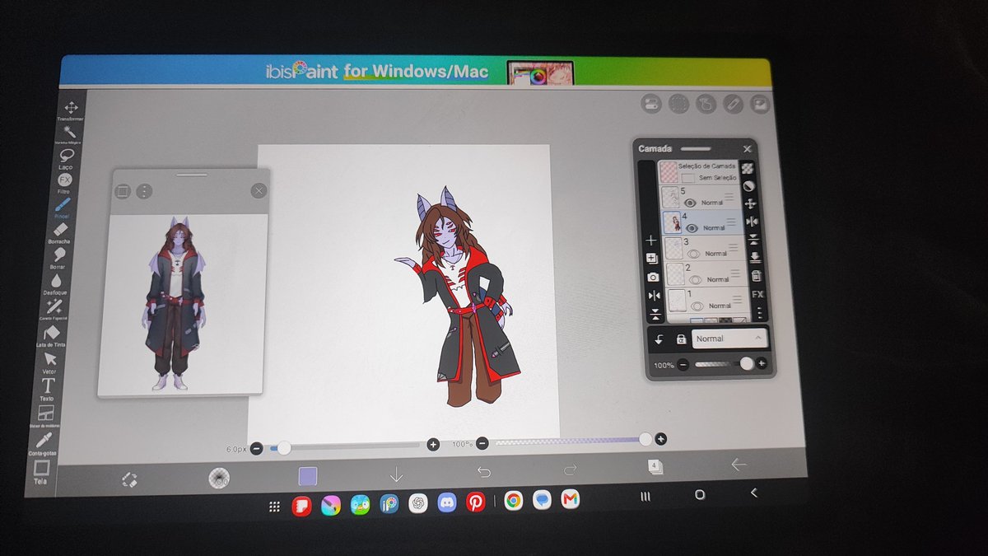Click the duplicate layer icon
988x556 pixels.
(652, 259)
